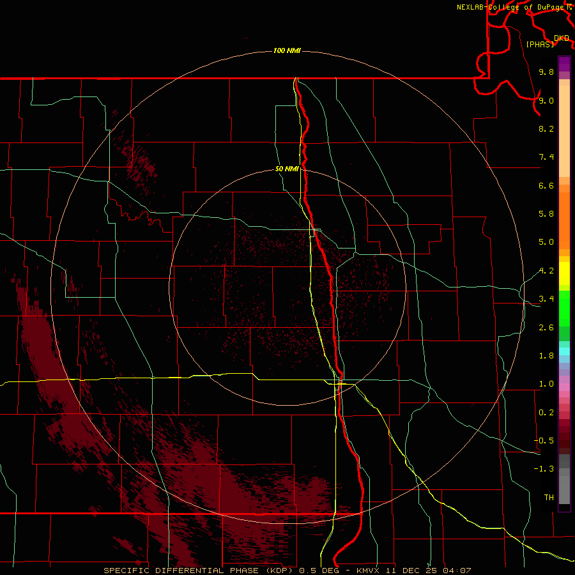Pick the 4.2 value on the color scale

(x=546, y=271)
